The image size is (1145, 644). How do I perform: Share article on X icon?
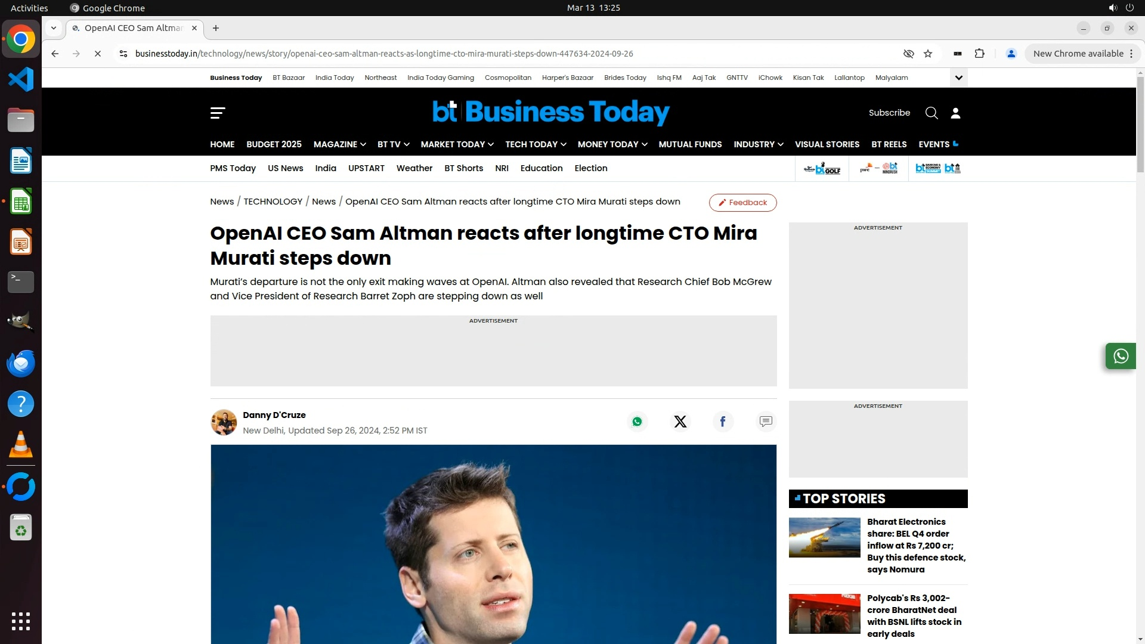click(x=680, y=422)
